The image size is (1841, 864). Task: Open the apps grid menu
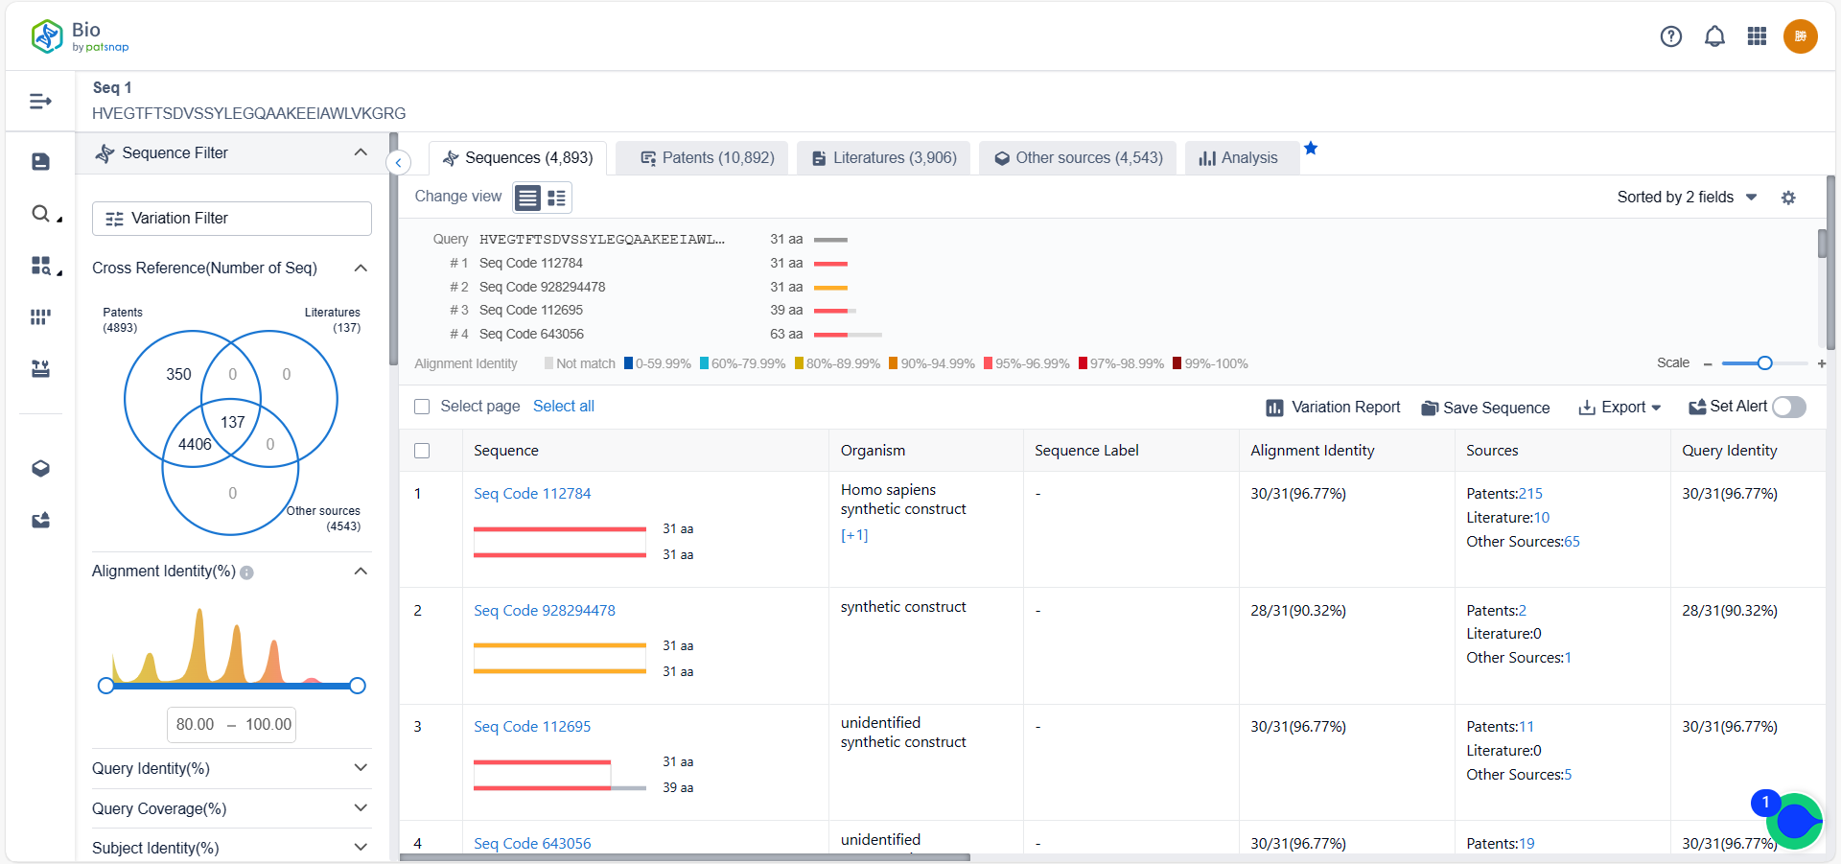tap(1757, 36)
